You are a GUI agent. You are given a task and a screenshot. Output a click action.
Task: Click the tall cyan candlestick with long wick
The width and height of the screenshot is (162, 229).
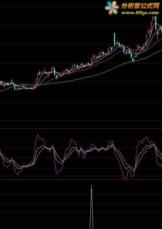(114, 39)
